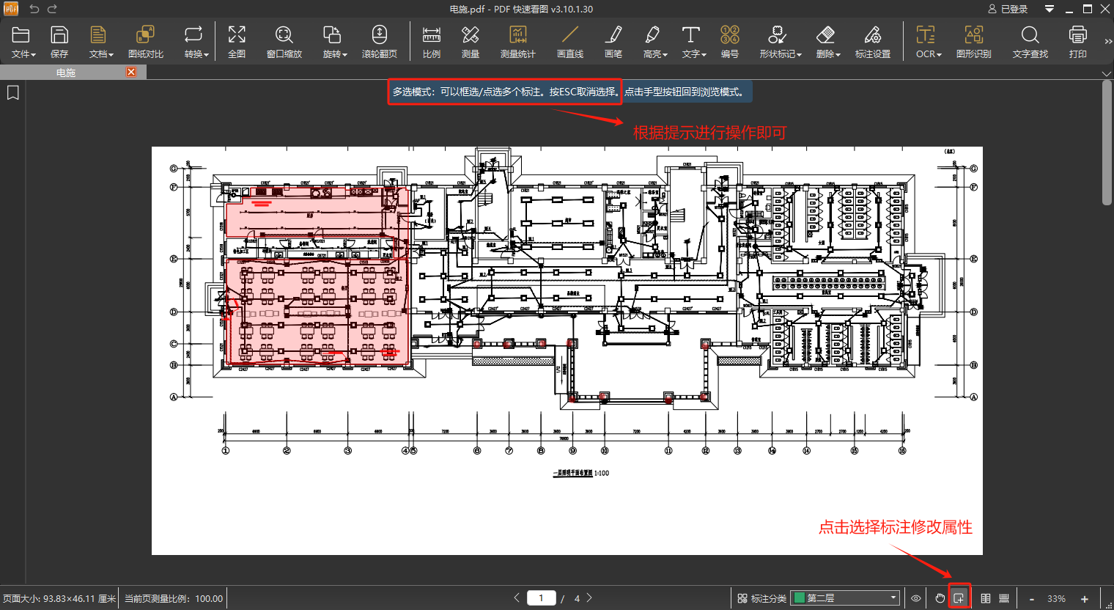Switch to the two-page side-by-side view
The image size is (1114, 610).
tap(986, 598)
